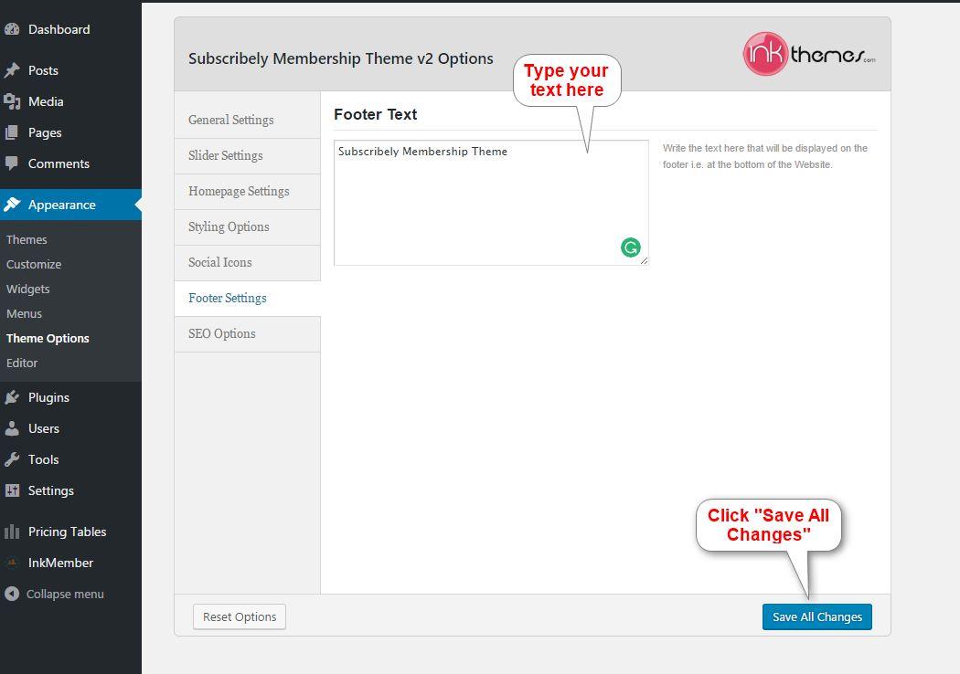Switch to General Settings tab

(248, 120)
